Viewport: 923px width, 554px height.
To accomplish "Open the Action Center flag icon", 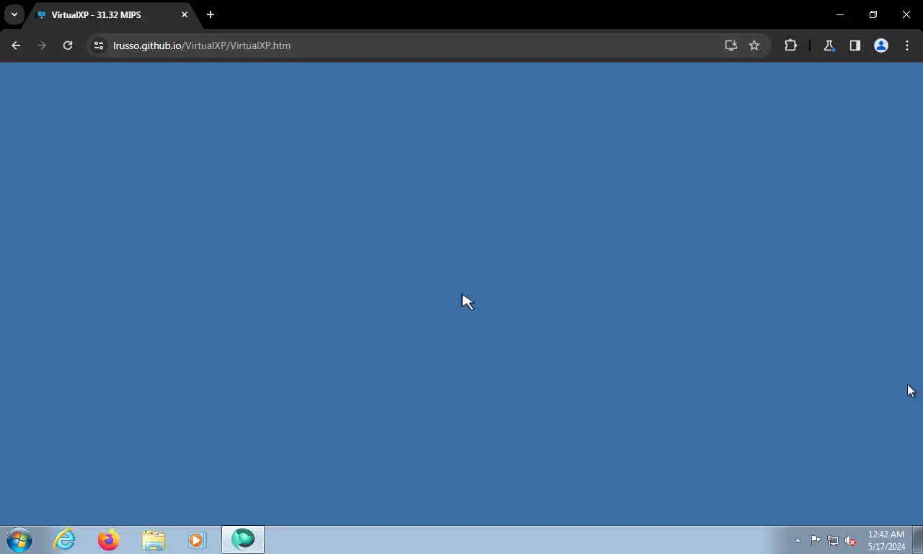I will tap(815, 540).
